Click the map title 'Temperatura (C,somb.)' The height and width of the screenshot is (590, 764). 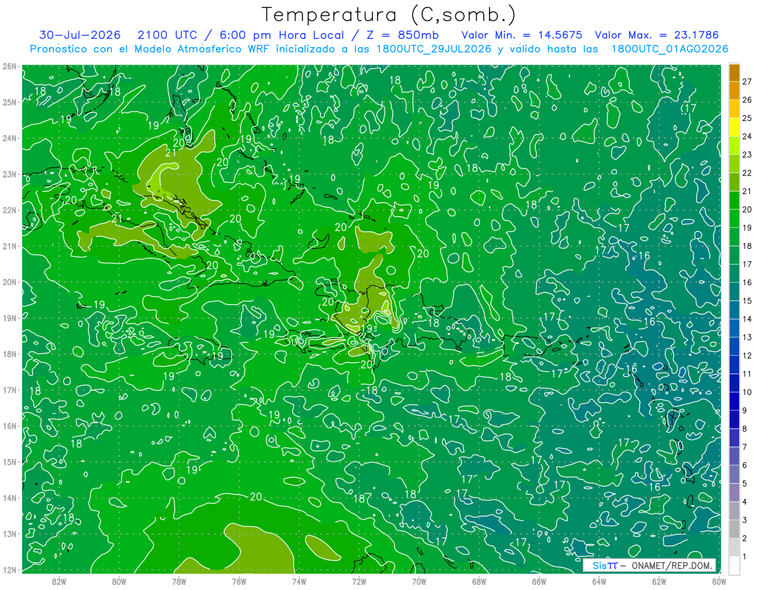coord(389,15)
